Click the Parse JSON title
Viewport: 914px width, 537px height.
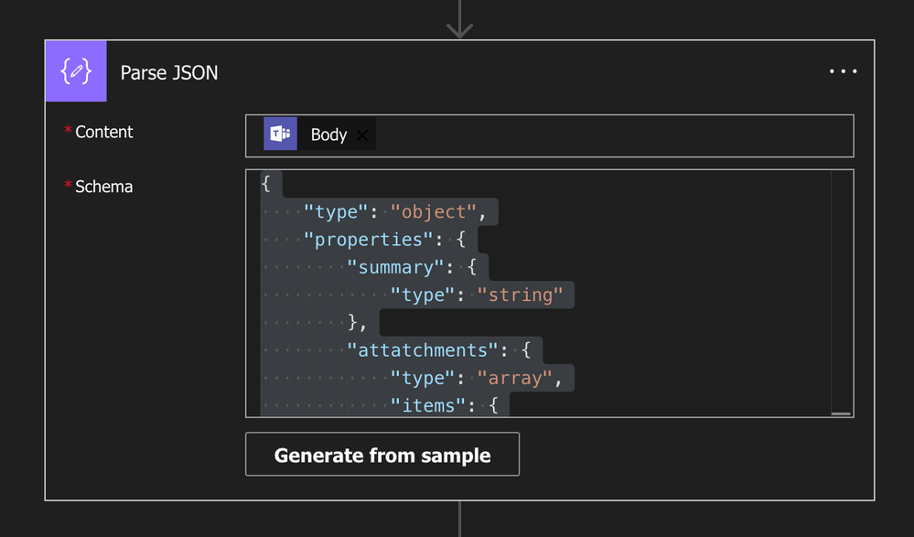tap(169, 73)
